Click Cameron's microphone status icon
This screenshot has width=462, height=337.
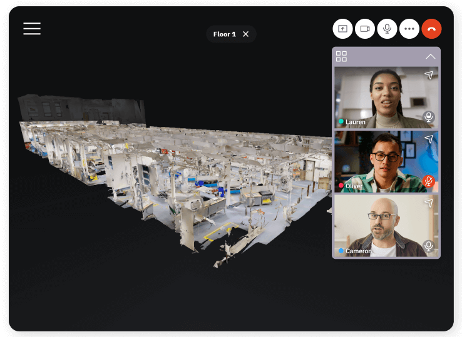point(428,246)
